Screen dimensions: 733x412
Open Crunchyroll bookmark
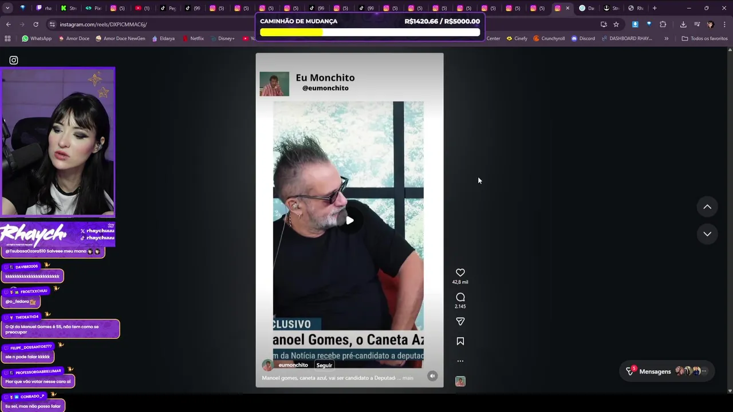[x=549, y=38]
